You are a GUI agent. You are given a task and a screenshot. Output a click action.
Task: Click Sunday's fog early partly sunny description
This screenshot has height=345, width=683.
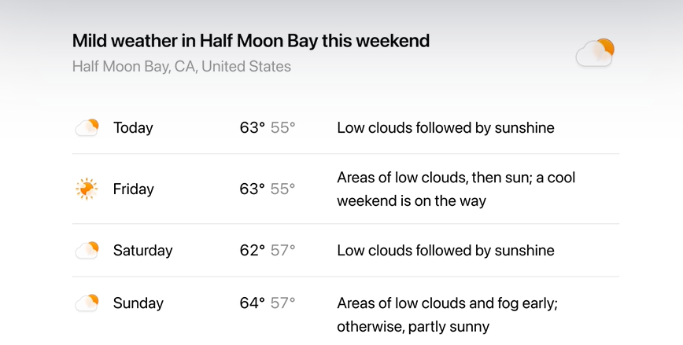[448, 315]
